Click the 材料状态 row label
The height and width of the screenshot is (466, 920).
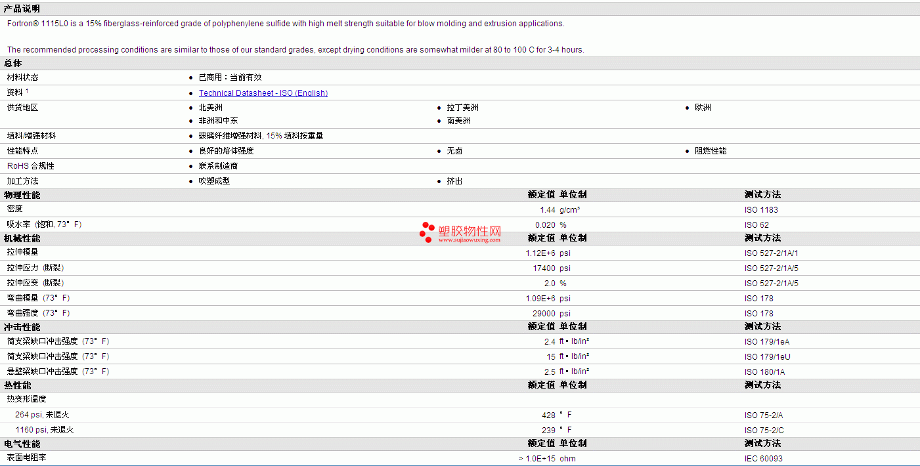click(x=23, y=77)
